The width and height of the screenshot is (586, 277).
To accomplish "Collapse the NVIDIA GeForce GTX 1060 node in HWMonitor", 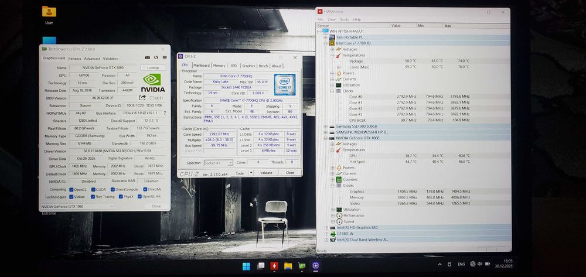I will (325, 138).
